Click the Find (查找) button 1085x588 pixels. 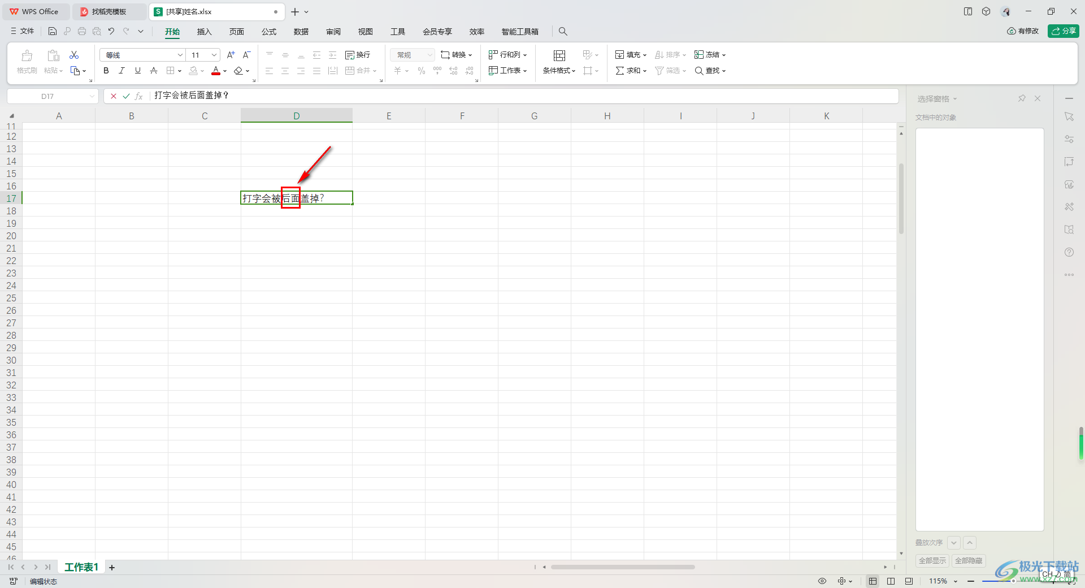point(710,71)
